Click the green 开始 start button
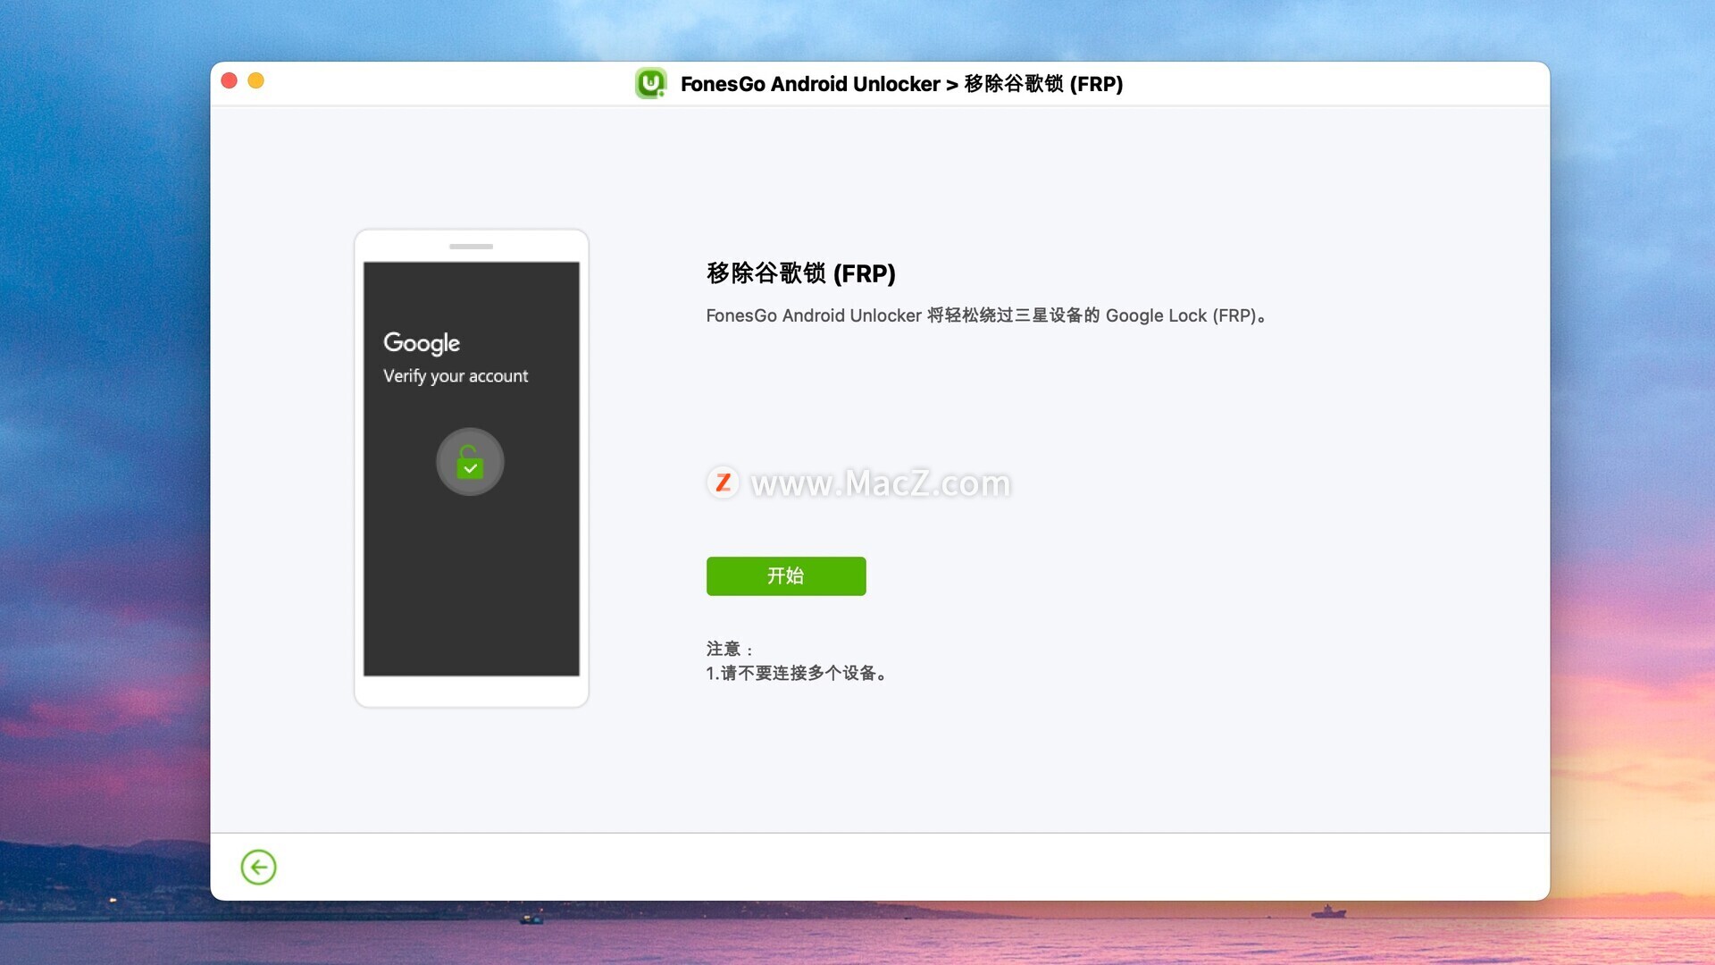The height and width of the screenshot is (965, 1715). point(786,575)
